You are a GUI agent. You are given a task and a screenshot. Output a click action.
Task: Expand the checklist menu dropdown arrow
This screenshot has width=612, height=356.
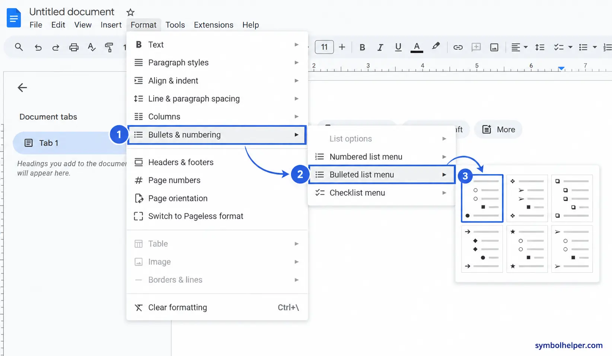(570, 47)
